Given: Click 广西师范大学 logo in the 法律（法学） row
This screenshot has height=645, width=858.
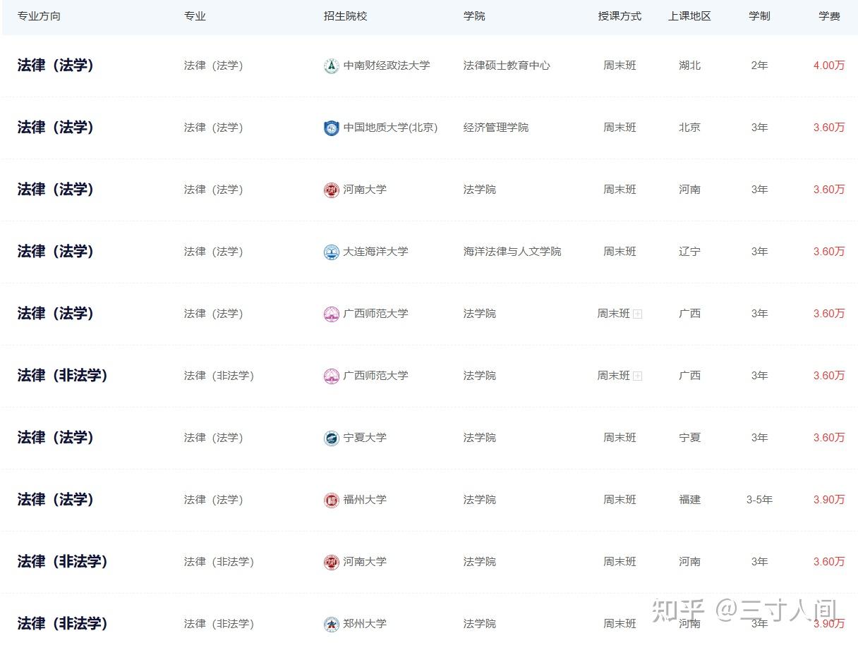Looking at the screenshot, I should tap(331, 314).
